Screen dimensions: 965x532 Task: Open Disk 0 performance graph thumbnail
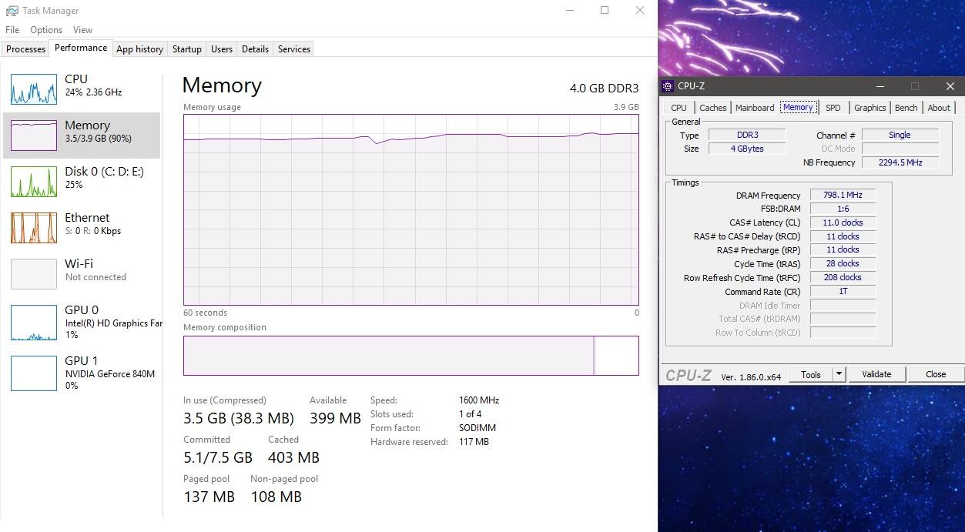coord(34,182)
